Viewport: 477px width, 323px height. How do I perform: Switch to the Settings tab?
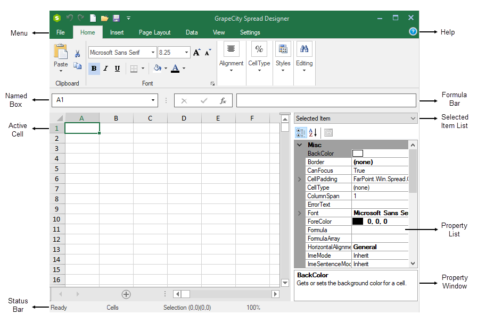point(250,32)
